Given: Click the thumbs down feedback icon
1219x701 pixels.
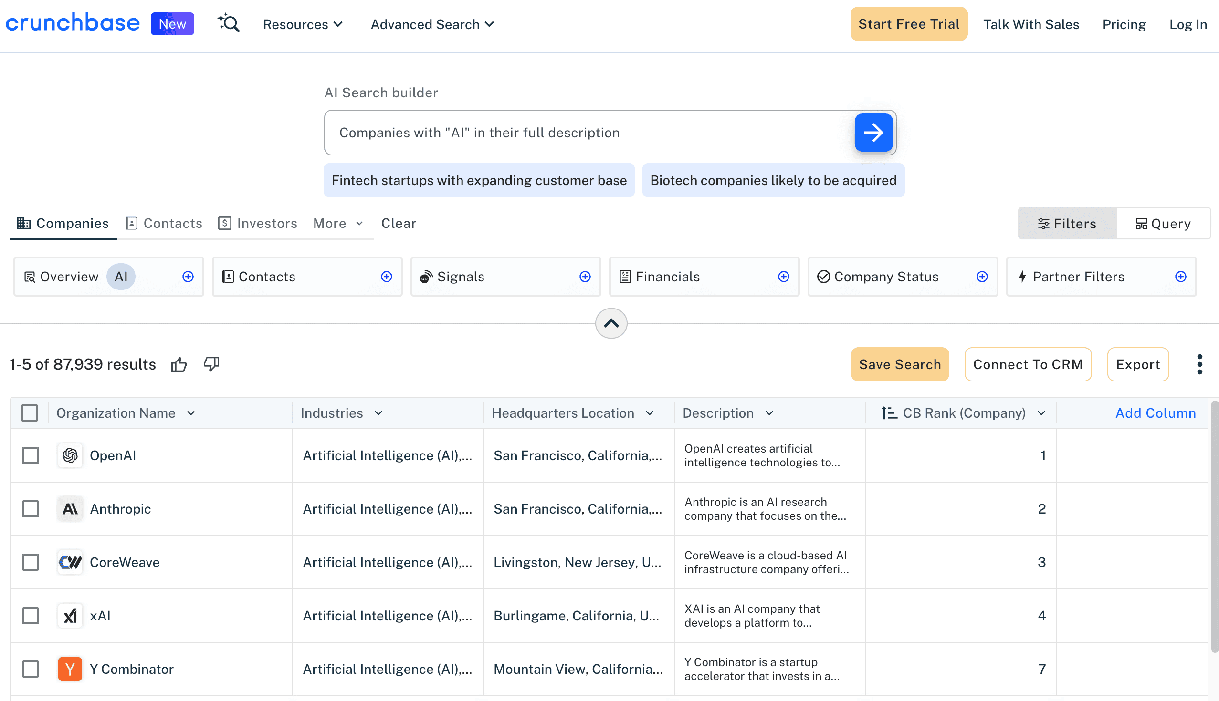Looking at the screenshot, I should pyautogui.click(x=211, y=364).
